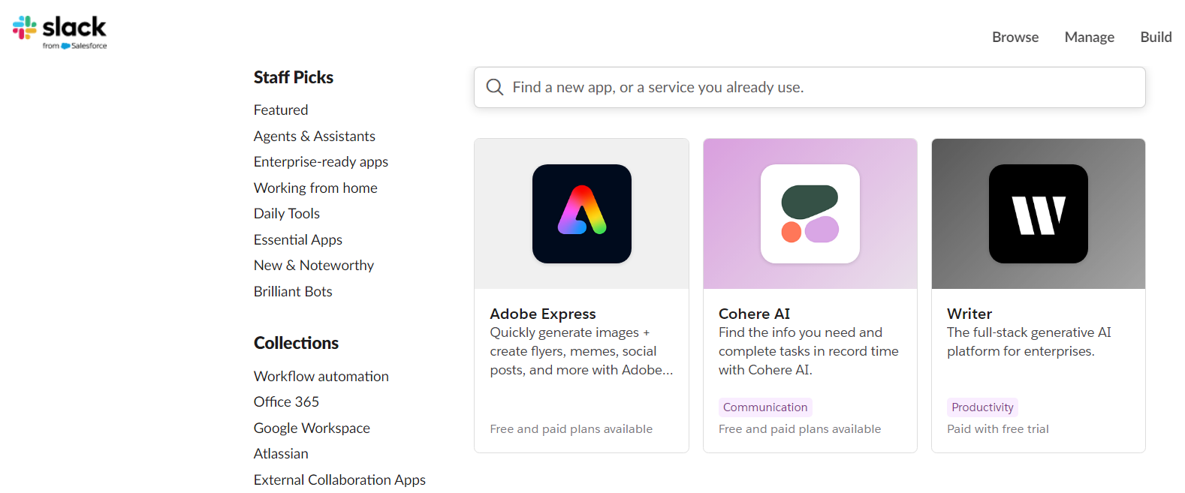Select the Featured staff picks link
Image resolution: width=1185 pixels, height=493 pixels.
tap(281, 110)
